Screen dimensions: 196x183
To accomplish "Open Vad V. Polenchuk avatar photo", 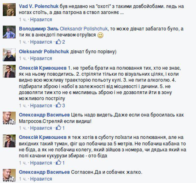I will click(9, 9).
